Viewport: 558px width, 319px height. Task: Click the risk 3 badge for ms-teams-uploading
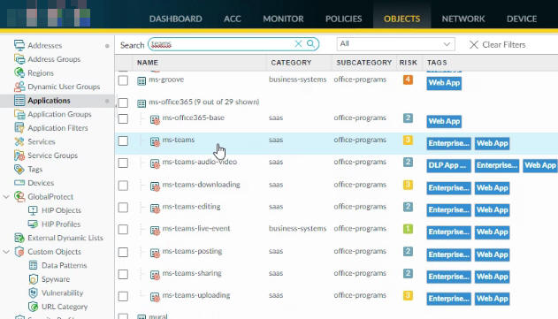408,295
